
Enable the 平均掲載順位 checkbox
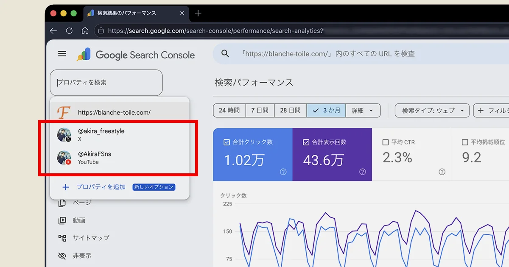point(465,142)
